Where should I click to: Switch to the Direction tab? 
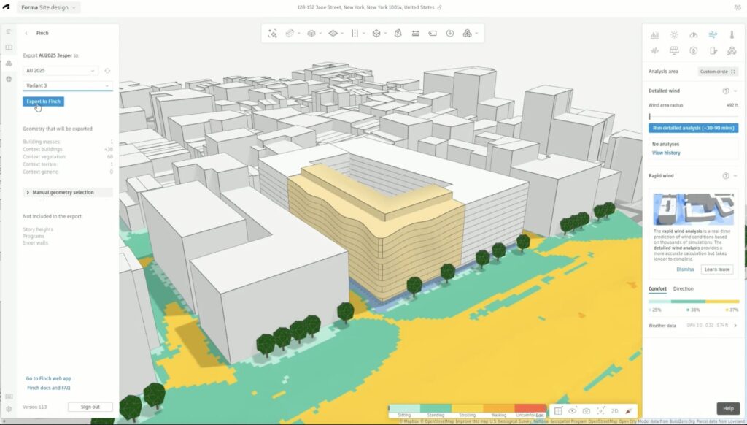click(683, 288)
